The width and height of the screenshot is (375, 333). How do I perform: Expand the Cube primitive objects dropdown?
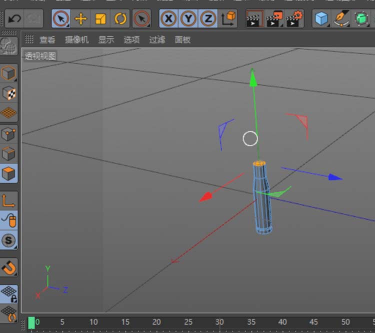coord(321,19)
